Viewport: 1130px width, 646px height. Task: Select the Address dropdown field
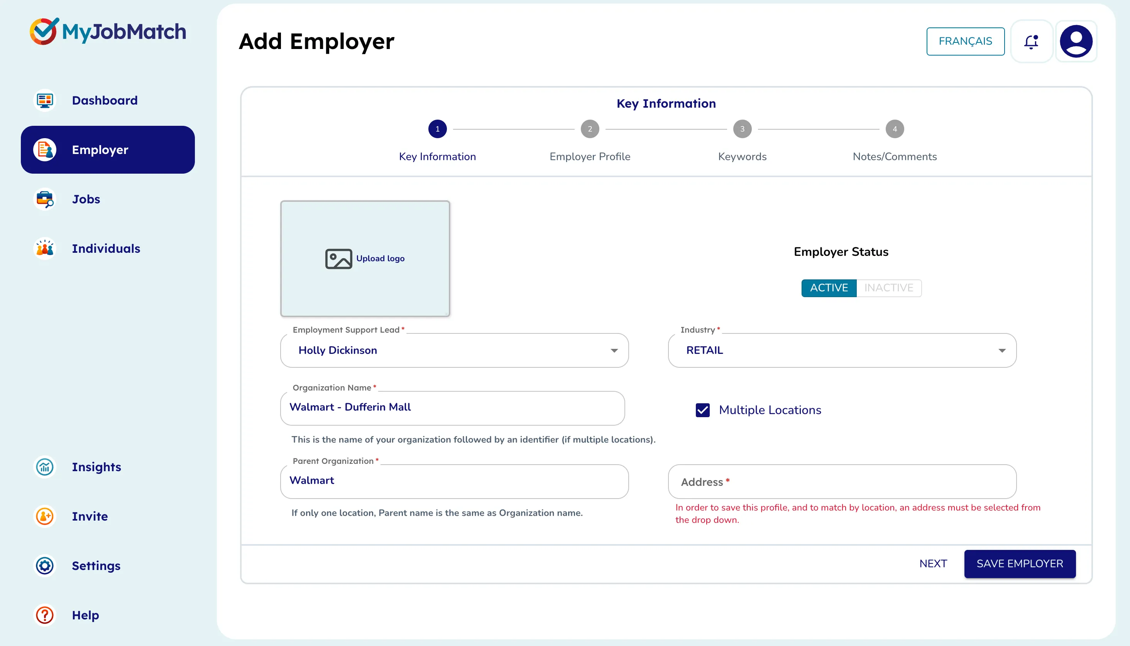(x=842, y=481)
